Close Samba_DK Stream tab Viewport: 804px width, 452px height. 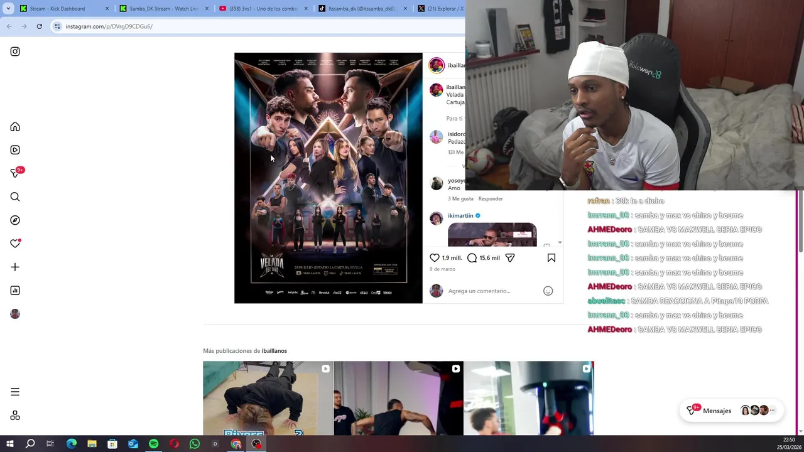[207, 9]
